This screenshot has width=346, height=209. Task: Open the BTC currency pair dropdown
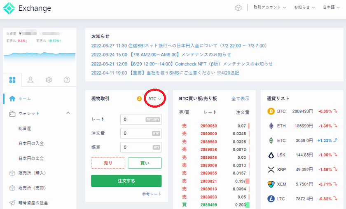coord(154,99)
